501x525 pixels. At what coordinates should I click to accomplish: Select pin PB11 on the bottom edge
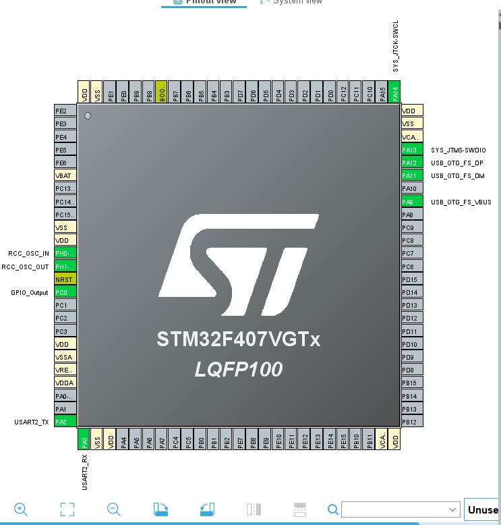(x=368, y=439)
